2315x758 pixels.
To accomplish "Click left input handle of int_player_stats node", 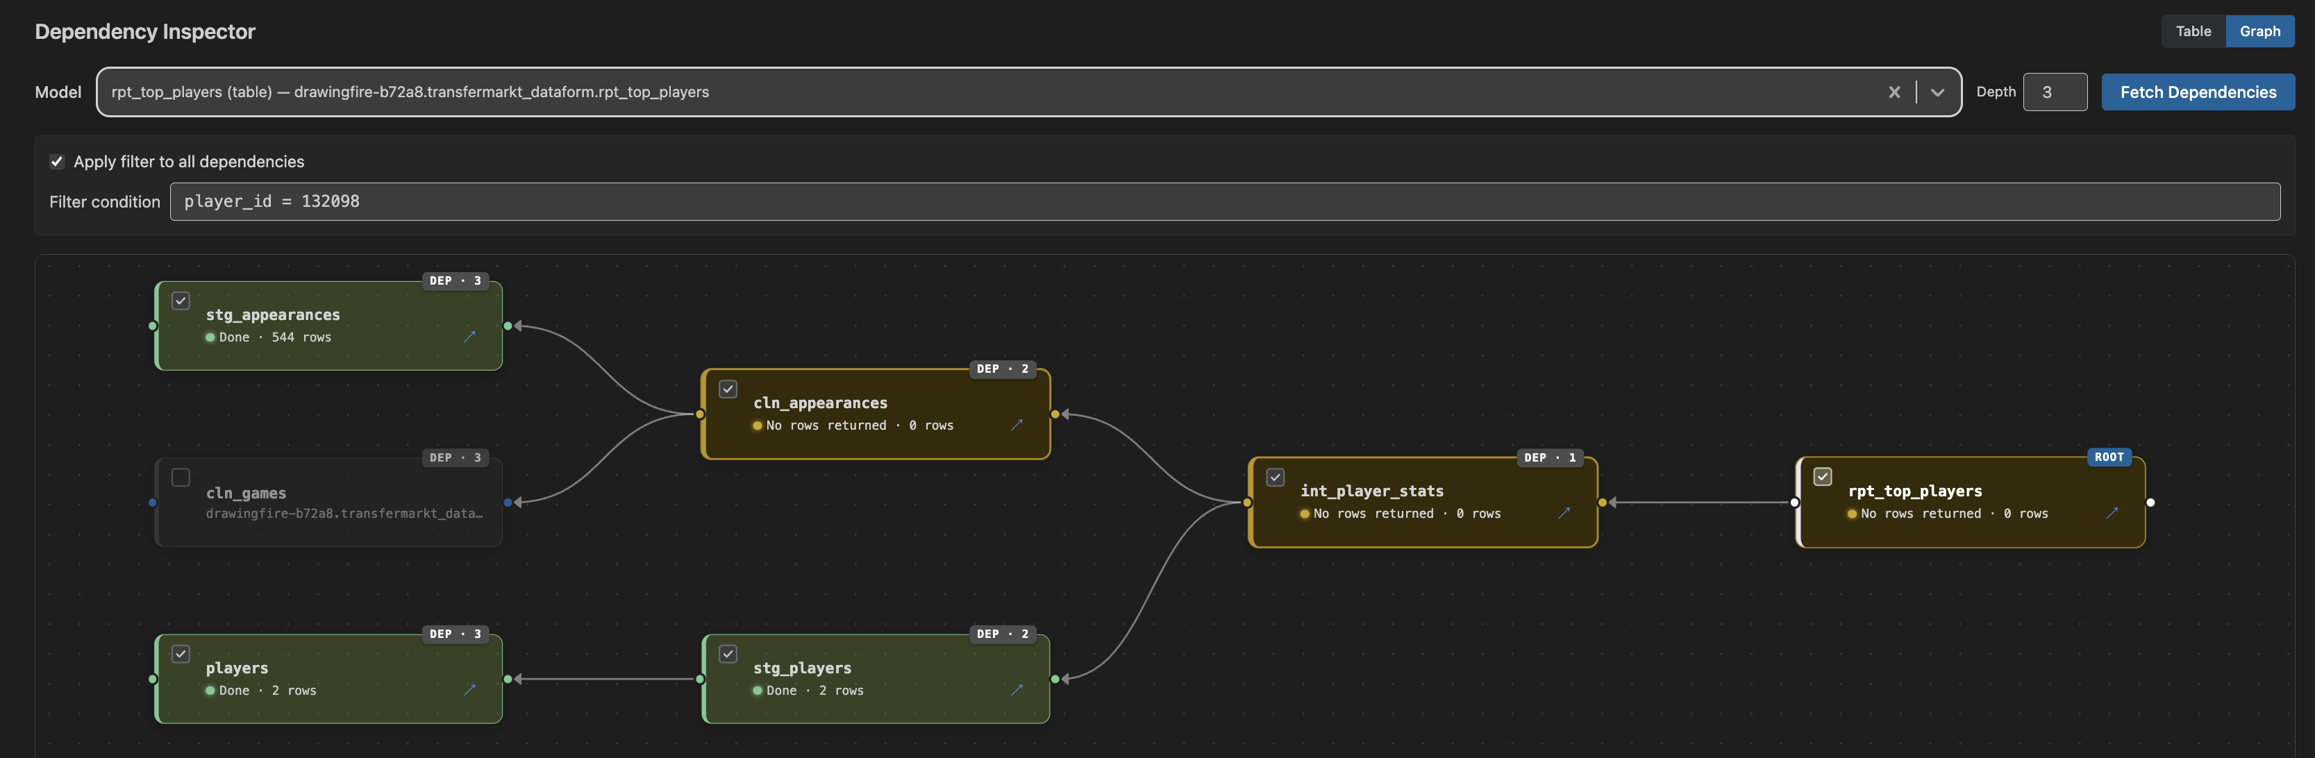I will pyautogui.click(x=1247, y=502).
